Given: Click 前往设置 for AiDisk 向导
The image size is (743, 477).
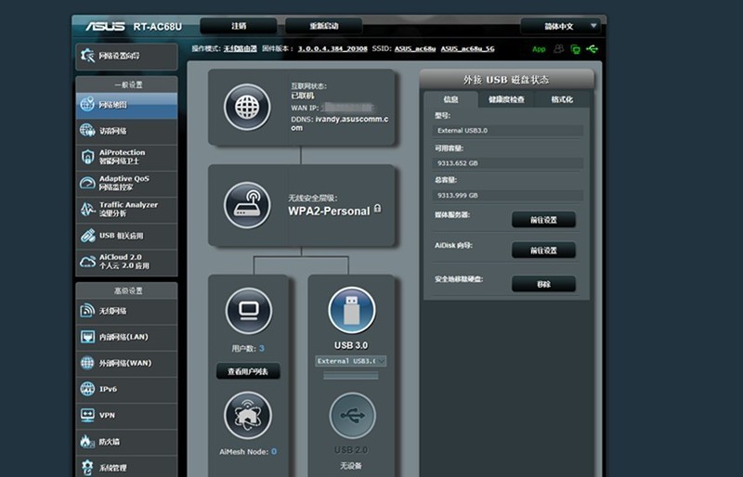Looking at the screenshot, I should coord(543,251).
